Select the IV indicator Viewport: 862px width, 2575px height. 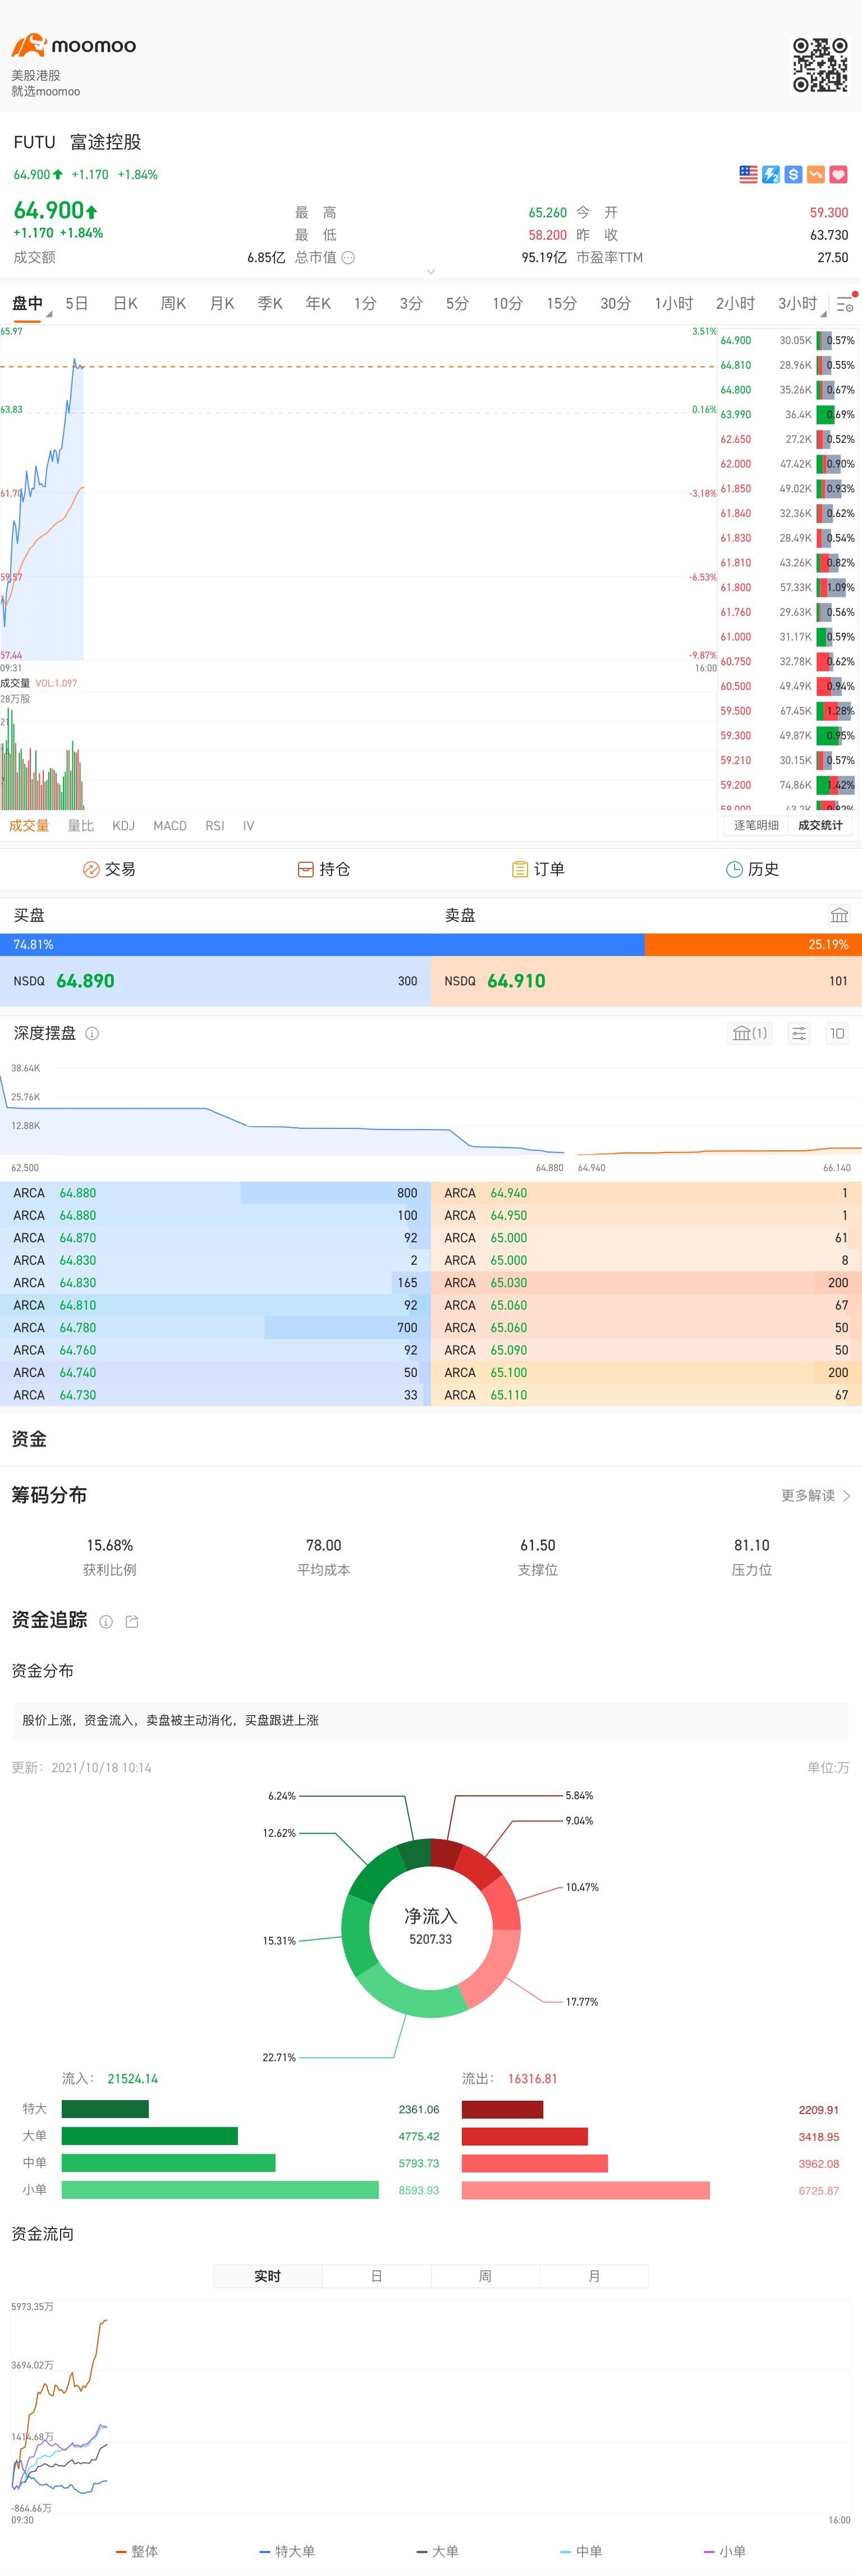(249, 826)
